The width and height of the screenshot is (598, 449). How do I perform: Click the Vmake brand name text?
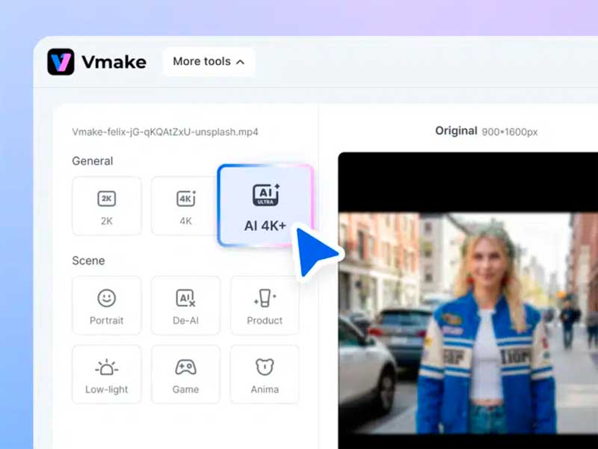click(x=114, y=62)
